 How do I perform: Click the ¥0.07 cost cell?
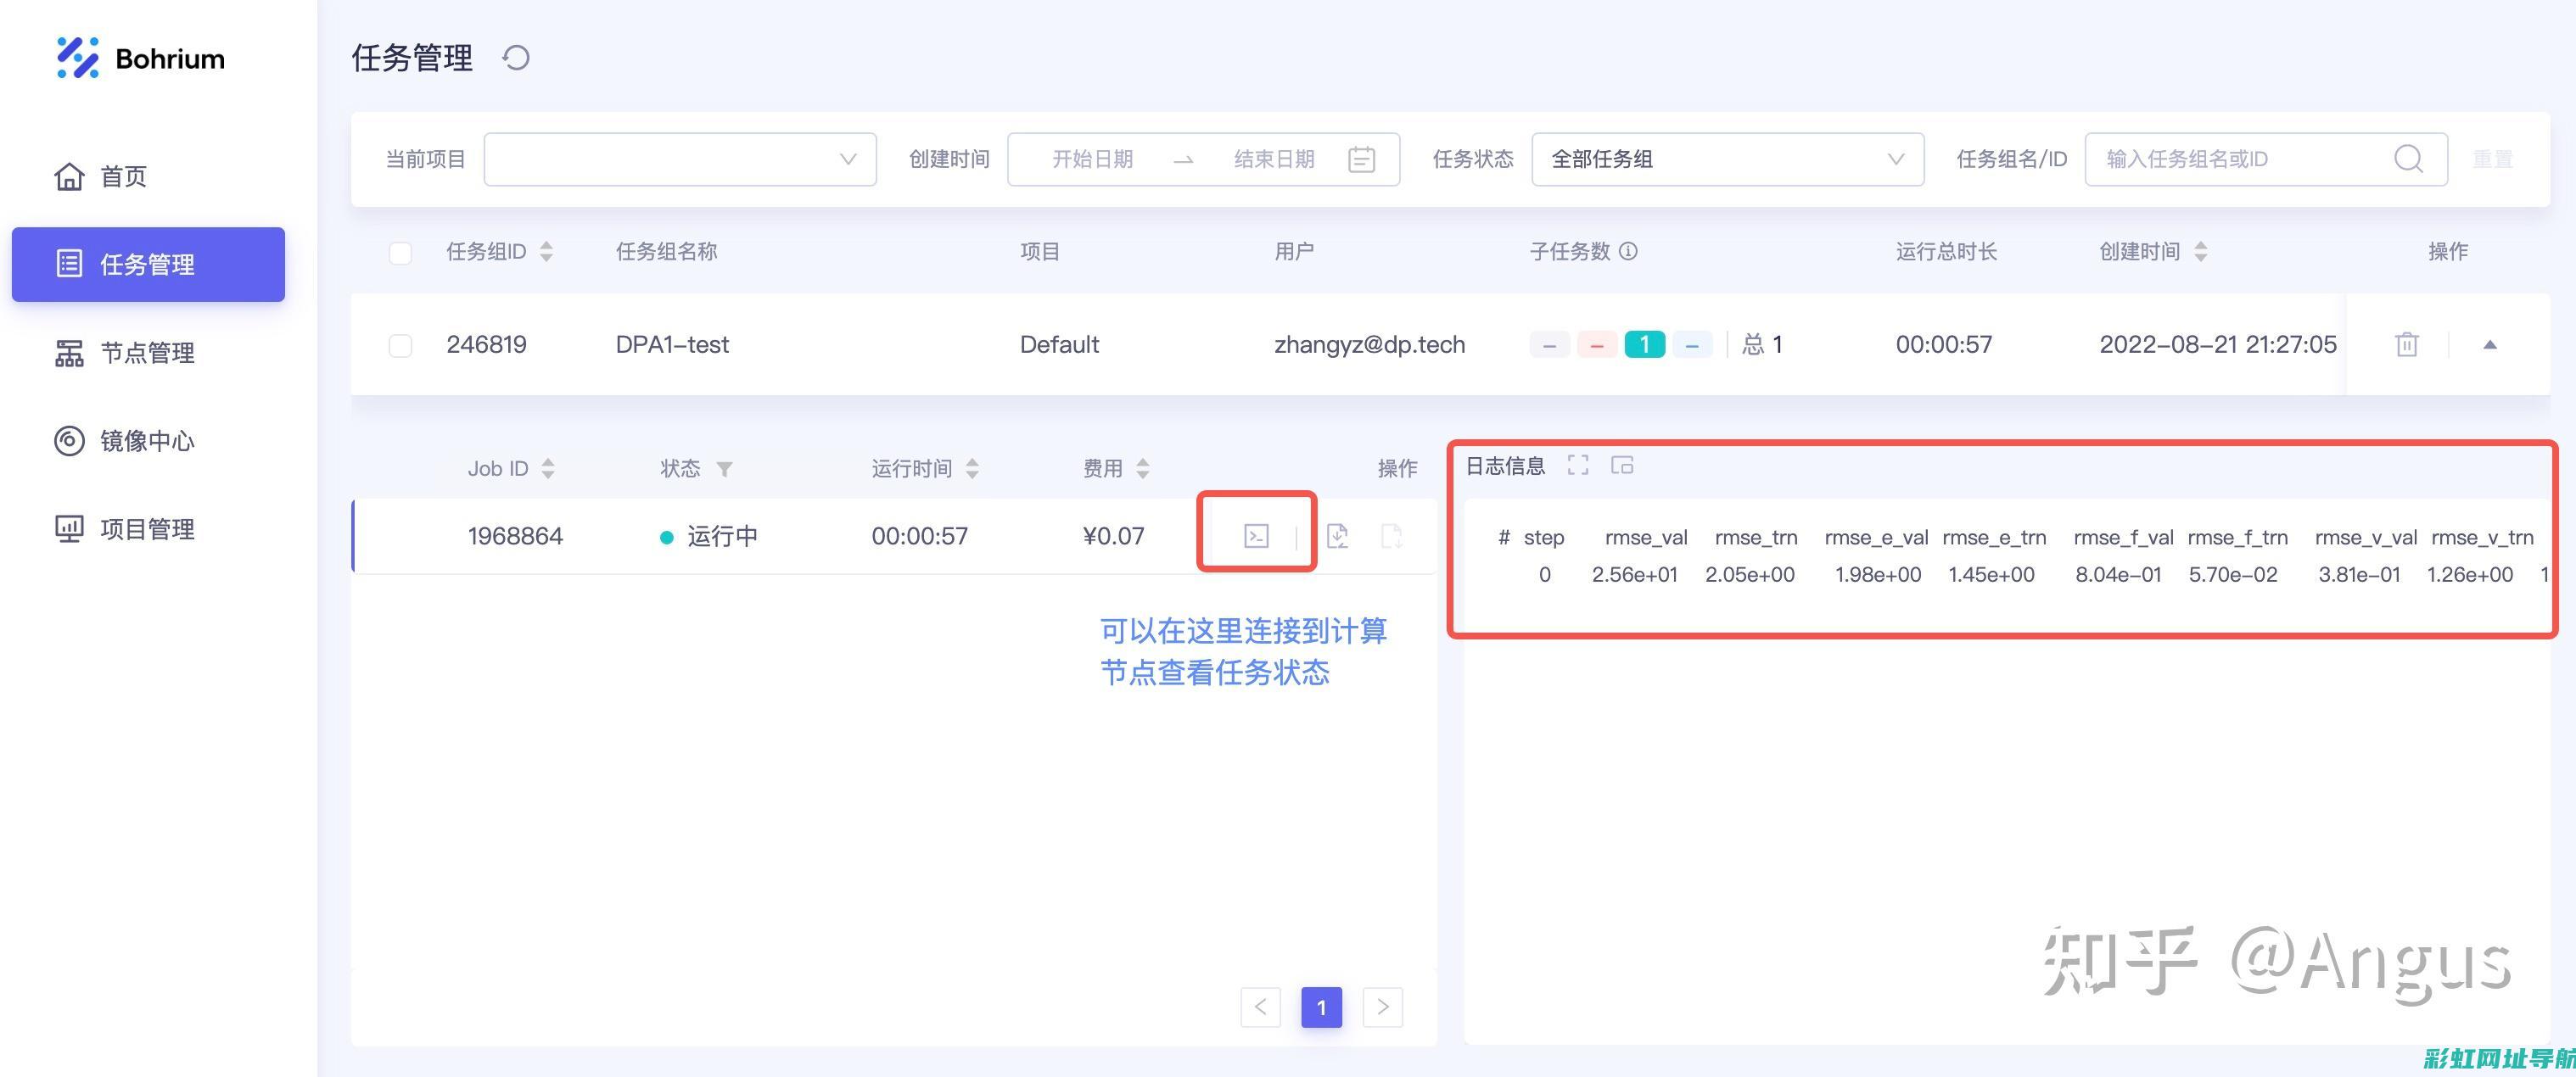(x=1113, y=537)
